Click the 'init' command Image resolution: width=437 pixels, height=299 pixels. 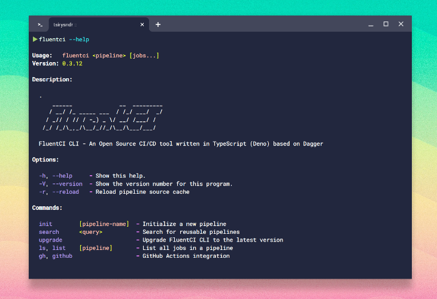[x=45, y=224]
